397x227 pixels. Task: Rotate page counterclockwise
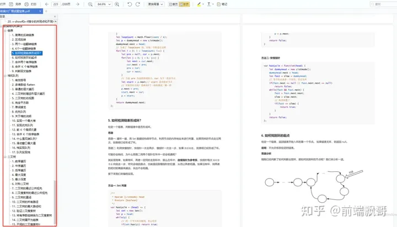(x=130, y=4)
